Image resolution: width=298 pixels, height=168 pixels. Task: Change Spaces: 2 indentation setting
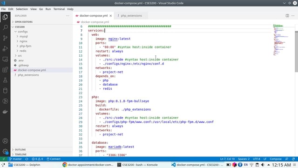coord(244,159)
